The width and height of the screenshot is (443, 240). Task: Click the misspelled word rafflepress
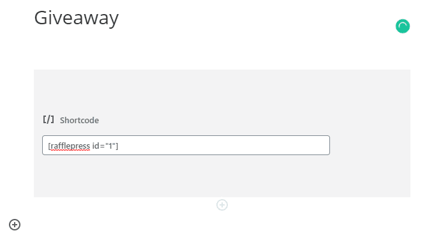pos(70,146)
